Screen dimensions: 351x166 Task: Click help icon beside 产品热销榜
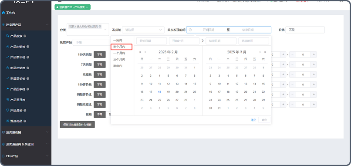click(x=27, y=47)
